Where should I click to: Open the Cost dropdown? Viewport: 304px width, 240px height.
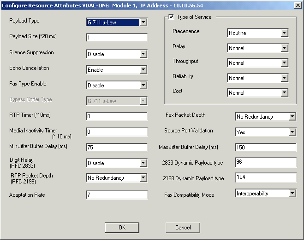pos(284,93)
